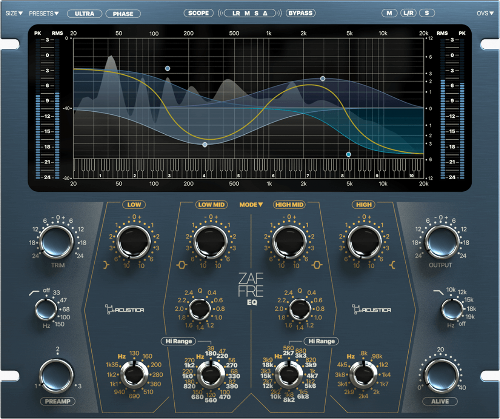Toggle the HIGH MID band button
Image resolution: width=500 pixels, height=419 pixels.
(289, 205)
